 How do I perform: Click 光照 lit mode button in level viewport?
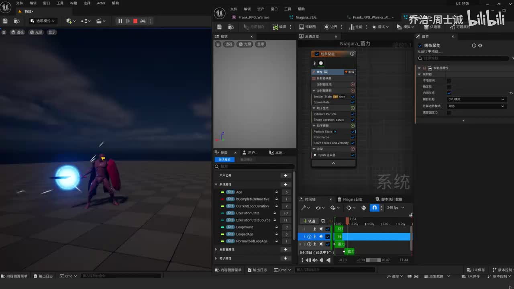tap(36, 32)
